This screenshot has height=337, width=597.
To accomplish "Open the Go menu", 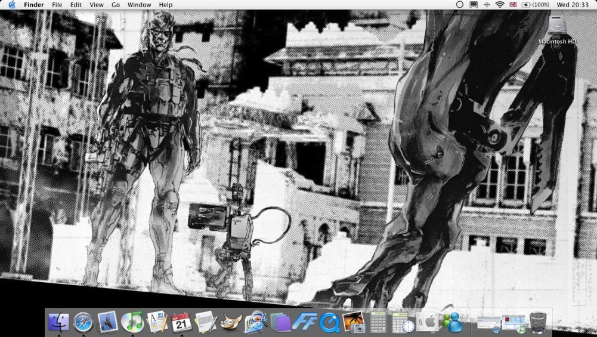I will 116,5.
